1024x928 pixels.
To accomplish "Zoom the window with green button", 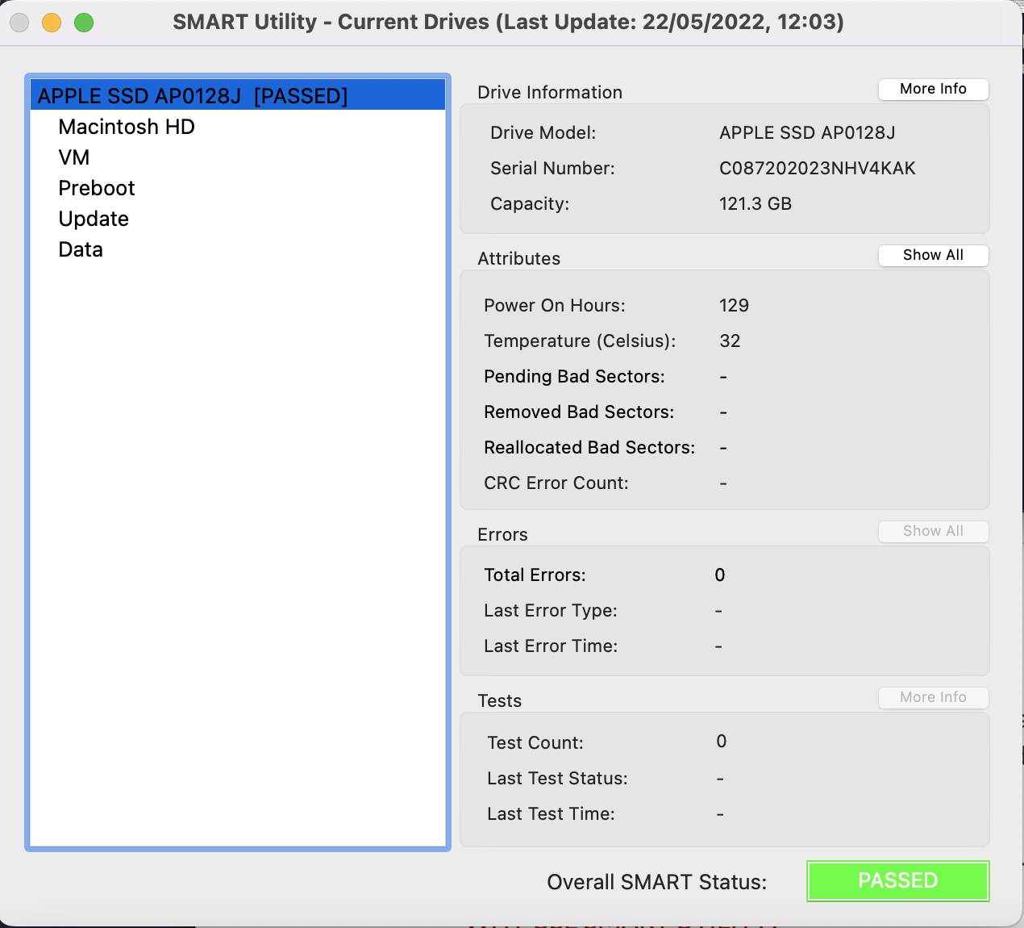I will pos(84,23).
